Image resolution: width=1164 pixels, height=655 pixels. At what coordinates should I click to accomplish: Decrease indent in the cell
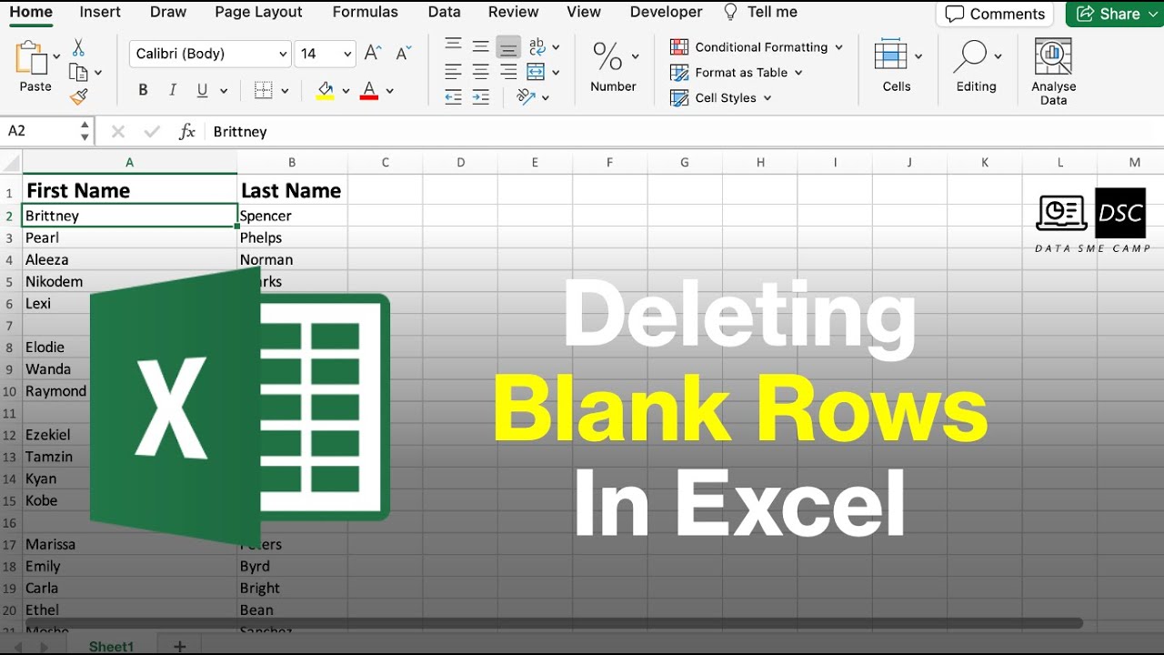453,96
